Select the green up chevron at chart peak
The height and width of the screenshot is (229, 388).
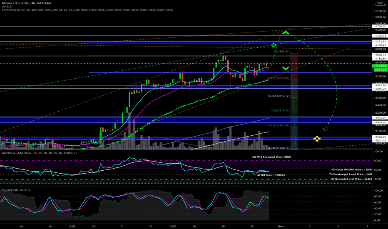(286, 32)
